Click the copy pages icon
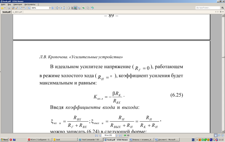The width and height of the screenshot is (225, 142). point(88,8)
